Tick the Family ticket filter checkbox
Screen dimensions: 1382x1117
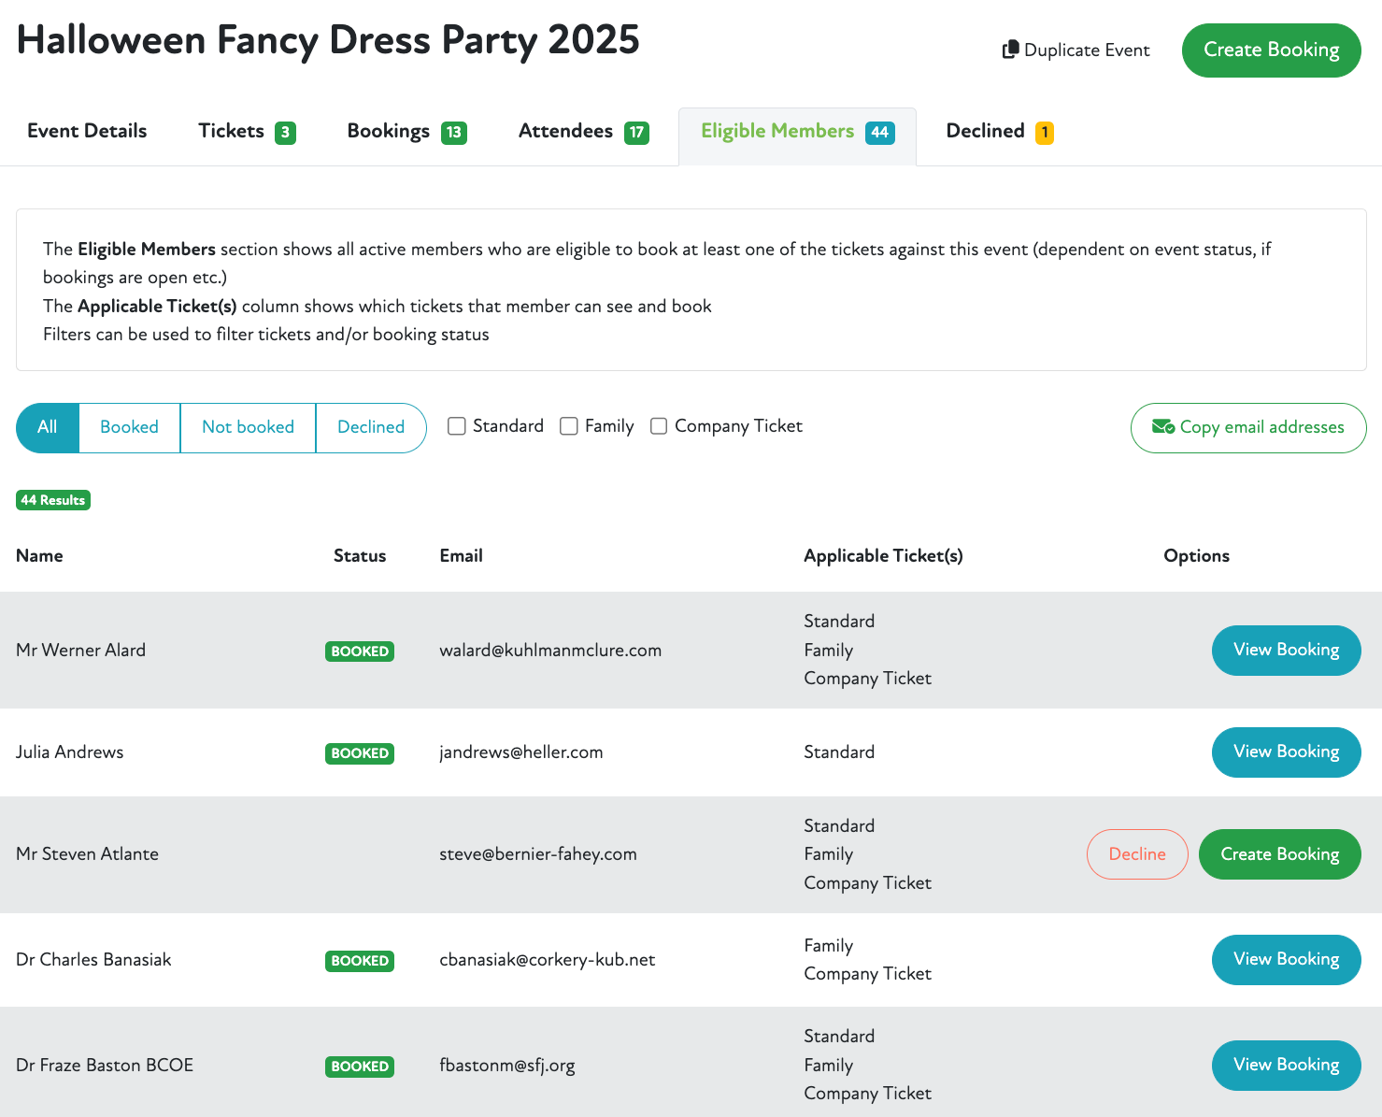coord(569,426)
